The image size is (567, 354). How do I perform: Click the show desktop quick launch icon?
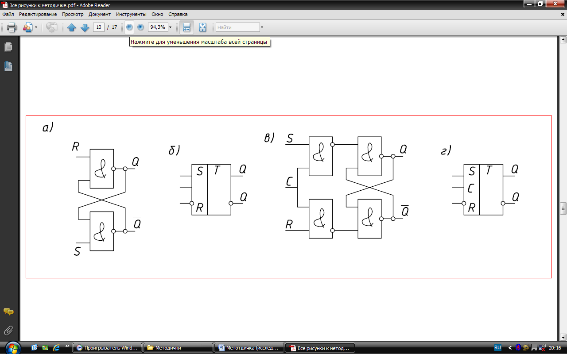point(35,348)
